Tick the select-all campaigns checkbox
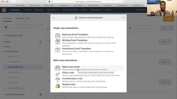Image resolution: width=177 pixels, height=99 pixels. [x=48, y=29]
